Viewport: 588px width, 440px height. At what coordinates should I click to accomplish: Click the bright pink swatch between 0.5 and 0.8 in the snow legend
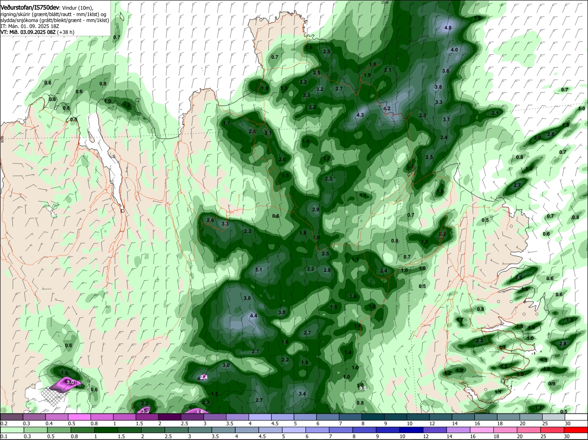pos(79,417)
